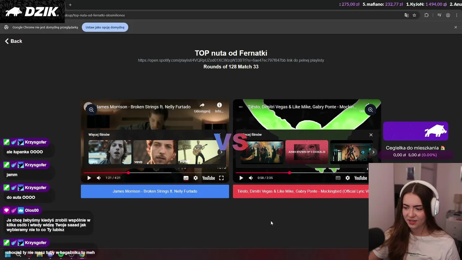Image resolution: width=462 pixels, height=260 pixels.
Task: Open Discord from taskbar
Action: pyautogui.click(x=50, y=254)
